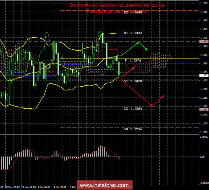Image resolution: width=209 pixels, height=190 pixels.
Task: Click the S1 1.1328 support label
Action: tap(134, 81)
